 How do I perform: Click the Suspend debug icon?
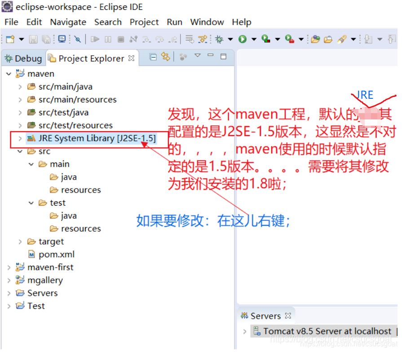coord(108,39)
